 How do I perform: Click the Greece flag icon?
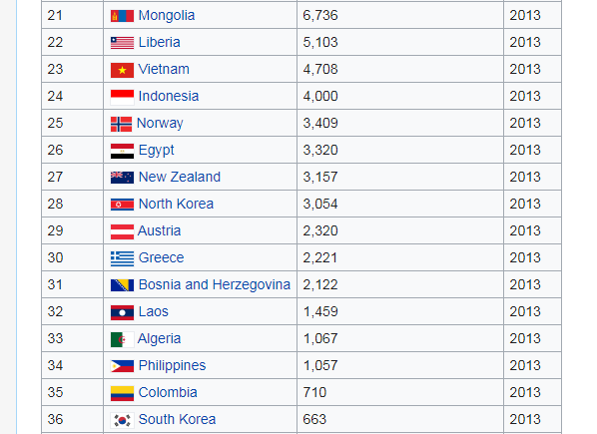pyautogui.click(x=122, y=258)
